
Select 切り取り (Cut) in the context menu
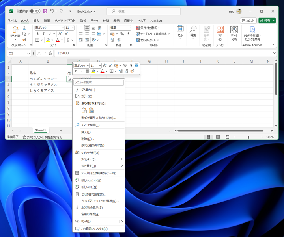(x=88, y=90)
